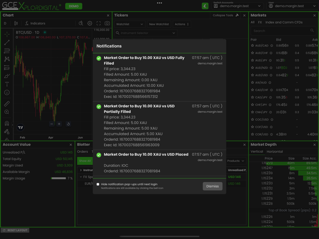Switch to Index and Comm CFDs tab

pyautogui.click(x=284, y=22)
